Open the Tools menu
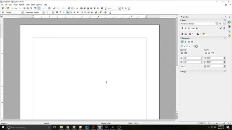Viewport: 232px width, 130px height. 33,5
